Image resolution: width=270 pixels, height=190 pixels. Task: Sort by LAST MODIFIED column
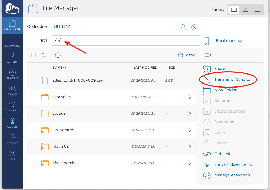[x=145, y=68]
